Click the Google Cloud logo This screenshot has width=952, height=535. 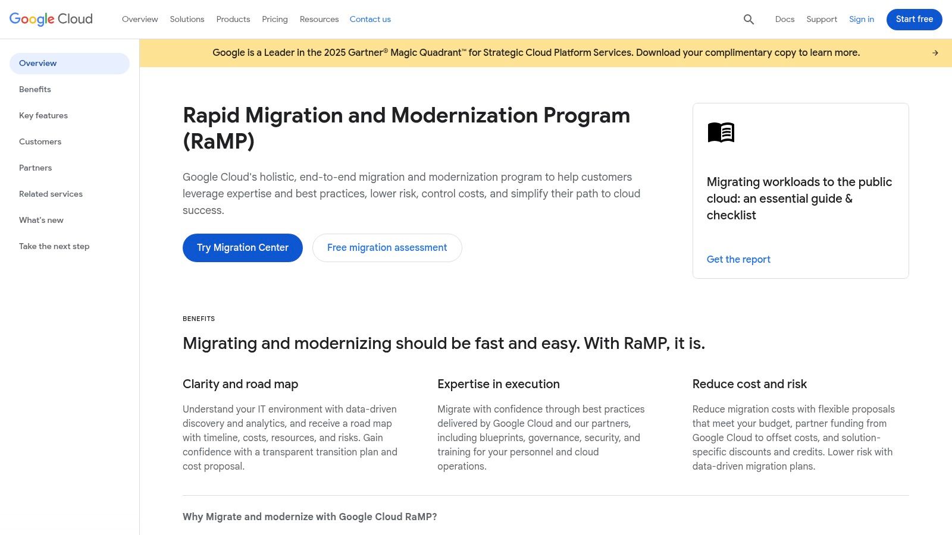tap(51, 18)
